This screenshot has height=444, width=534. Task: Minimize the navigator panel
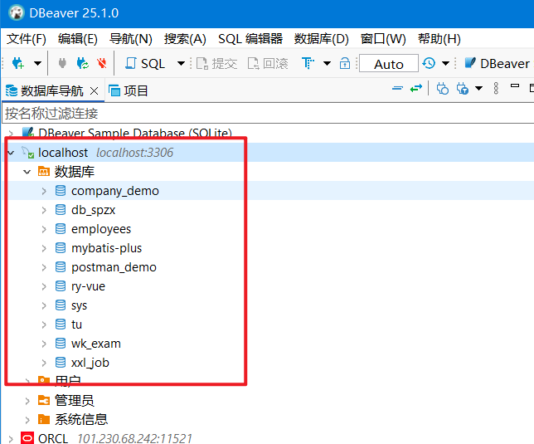coord(515,85)
